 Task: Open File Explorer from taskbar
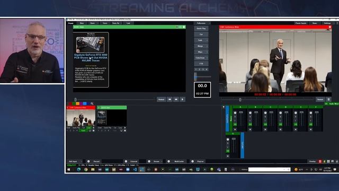(93, 170)
